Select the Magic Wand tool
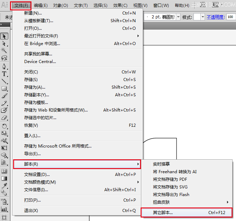Viewport: 236px width, 221px height. click(4, 50)
